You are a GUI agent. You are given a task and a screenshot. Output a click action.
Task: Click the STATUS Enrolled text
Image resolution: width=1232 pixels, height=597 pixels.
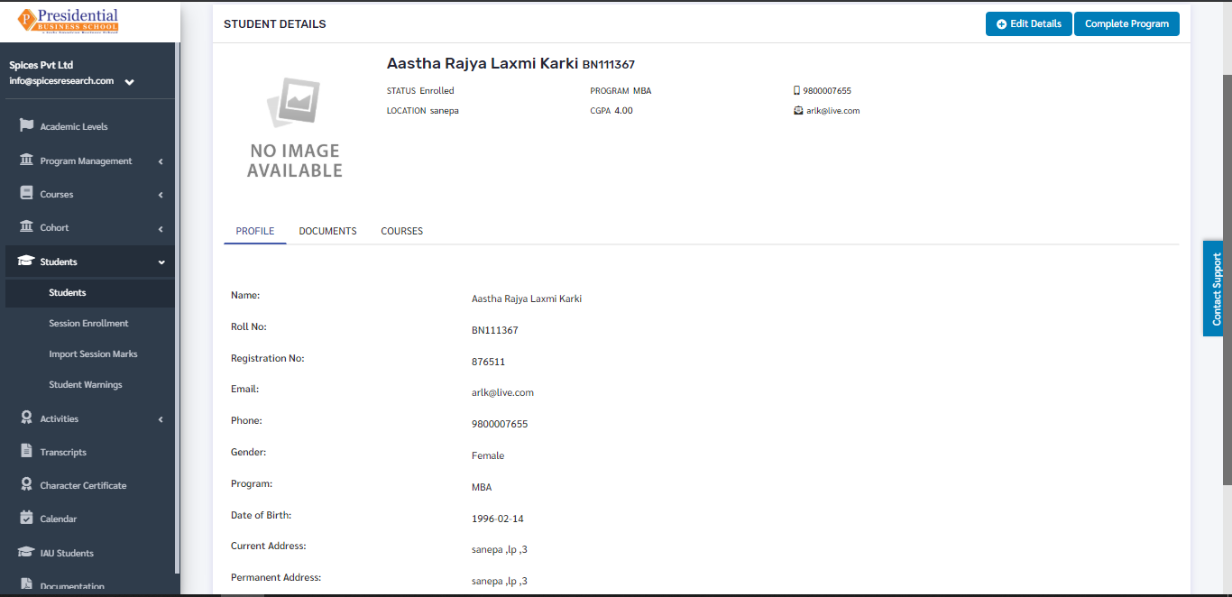click(x=420, y=91)
